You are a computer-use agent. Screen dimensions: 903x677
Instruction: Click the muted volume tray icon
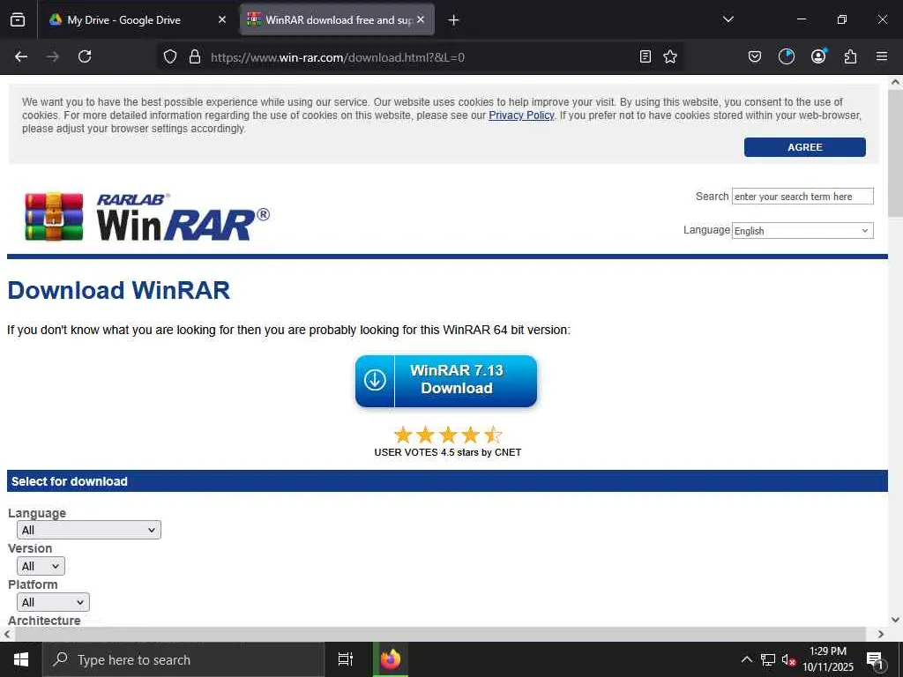pyautogui.click(x=788, y=659)
